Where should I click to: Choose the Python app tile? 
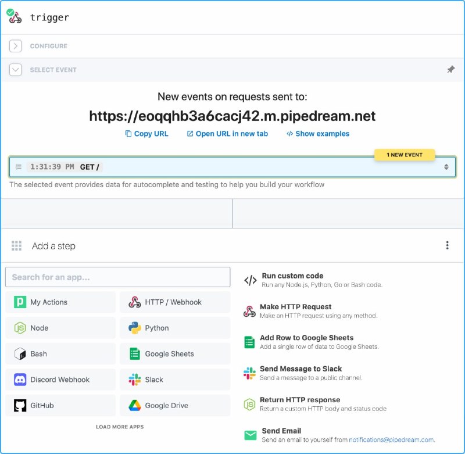(175, 328)
